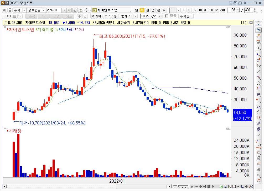Click the minus zoom-out icon at bottom
This screenshot has height=191, width=264.
[196, 187]
